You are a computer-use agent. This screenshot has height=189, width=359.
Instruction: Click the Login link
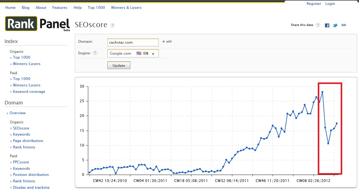330,4
